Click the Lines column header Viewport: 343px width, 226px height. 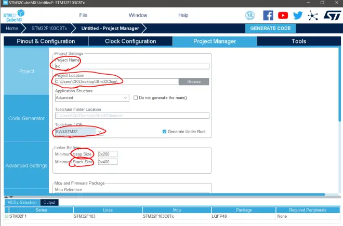(x=108, y=210)
